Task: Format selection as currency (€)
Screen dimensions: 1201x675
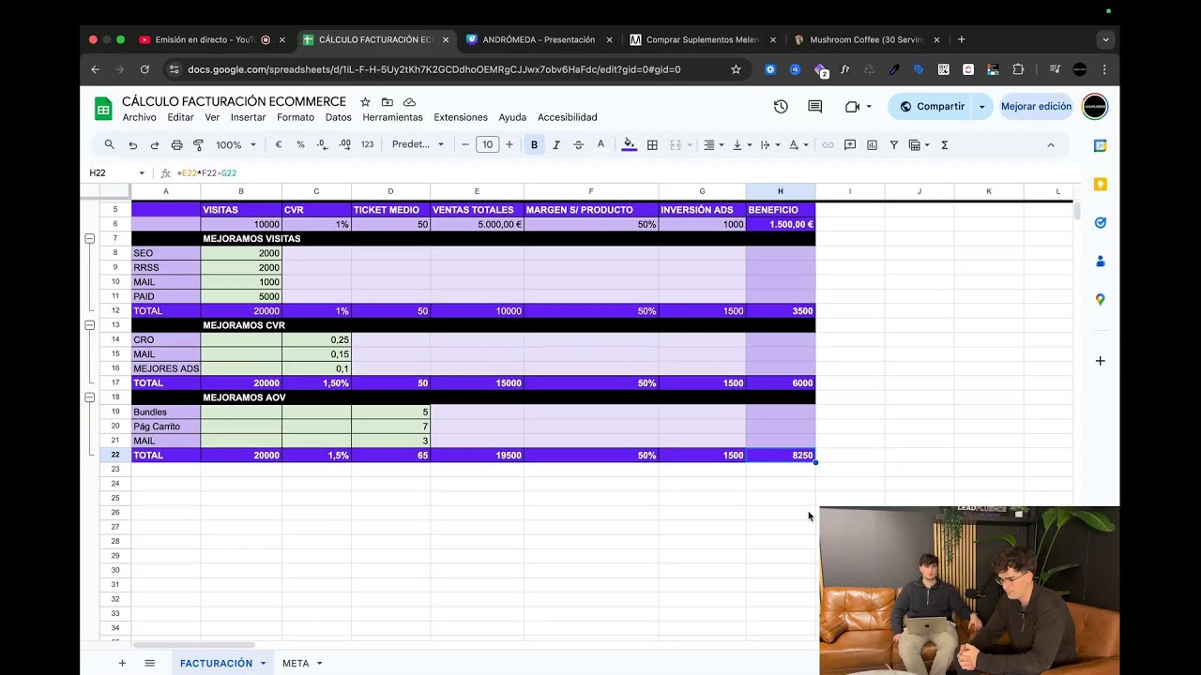Action: tap(279, 145)
